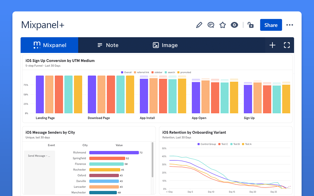Click the Rochester bar with value 45
The height and width of the screenshot is (196, 314).
point(105,170)
